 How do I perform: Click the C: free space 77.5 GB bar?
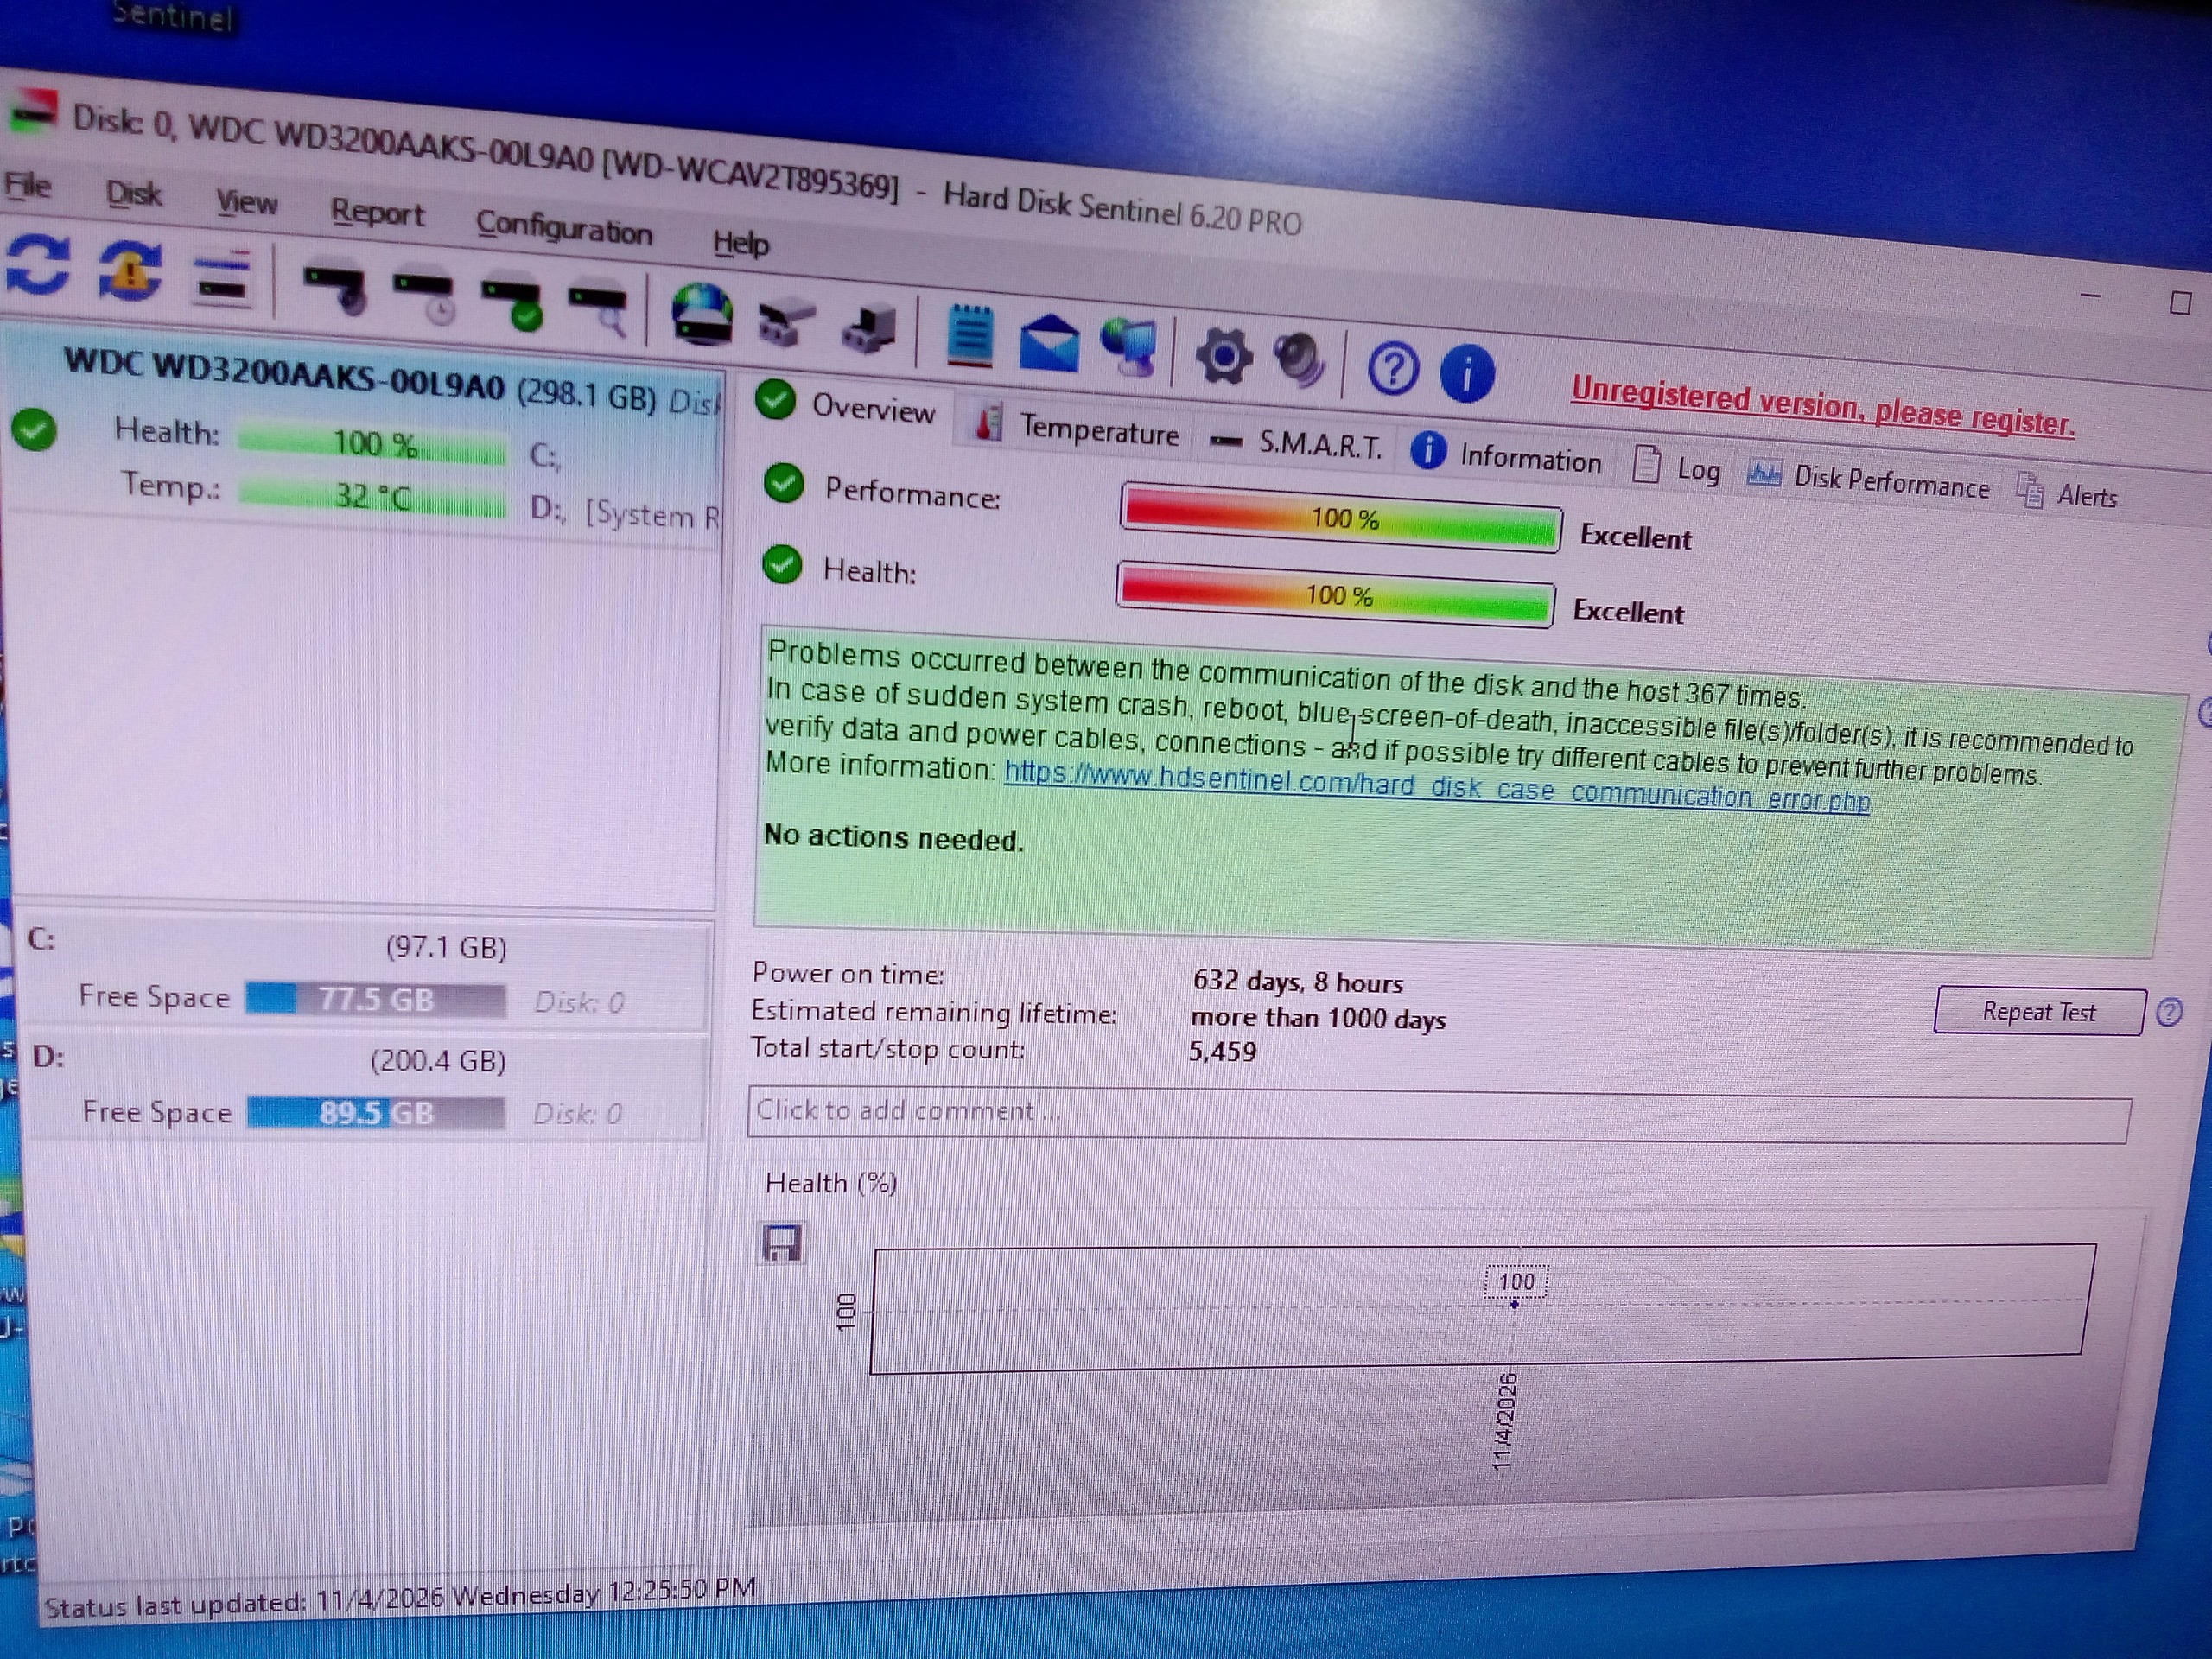[376, 999]
